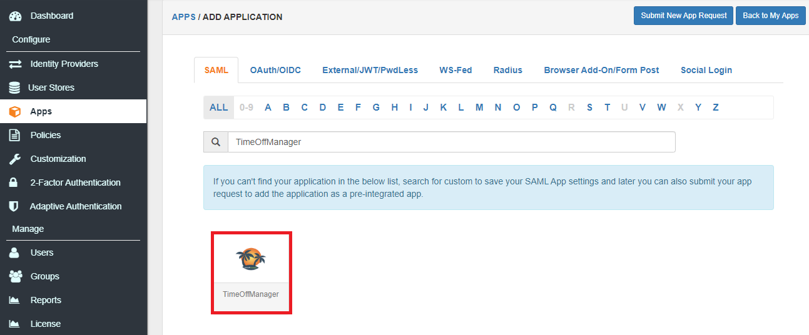
Task: Click the Identity Providers arrows icon
Action: tap(15, 64)
